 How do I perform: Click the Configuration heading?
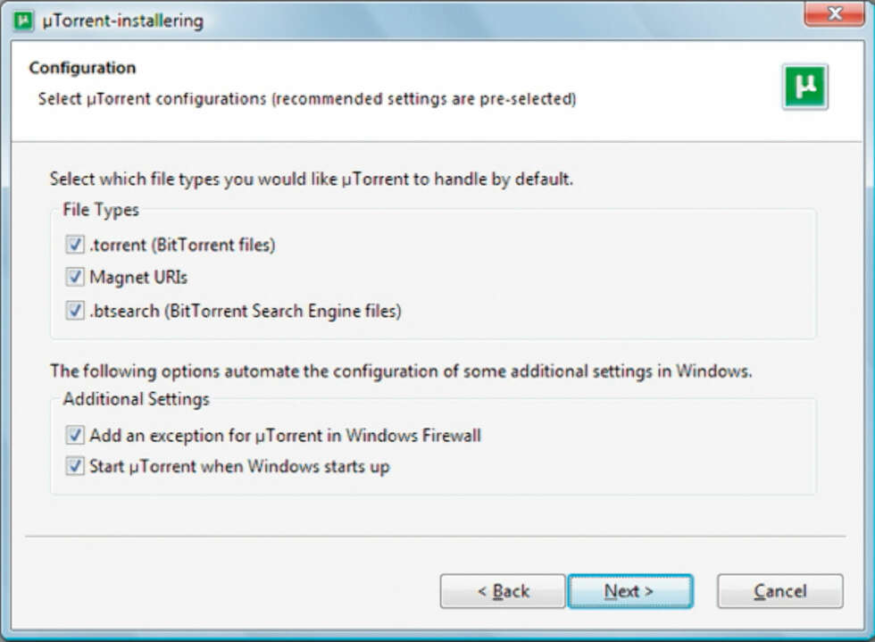tap(82, 68)
